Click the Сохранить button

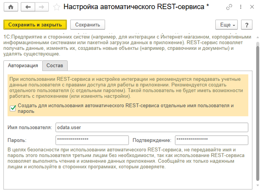(x=88, y=25)
